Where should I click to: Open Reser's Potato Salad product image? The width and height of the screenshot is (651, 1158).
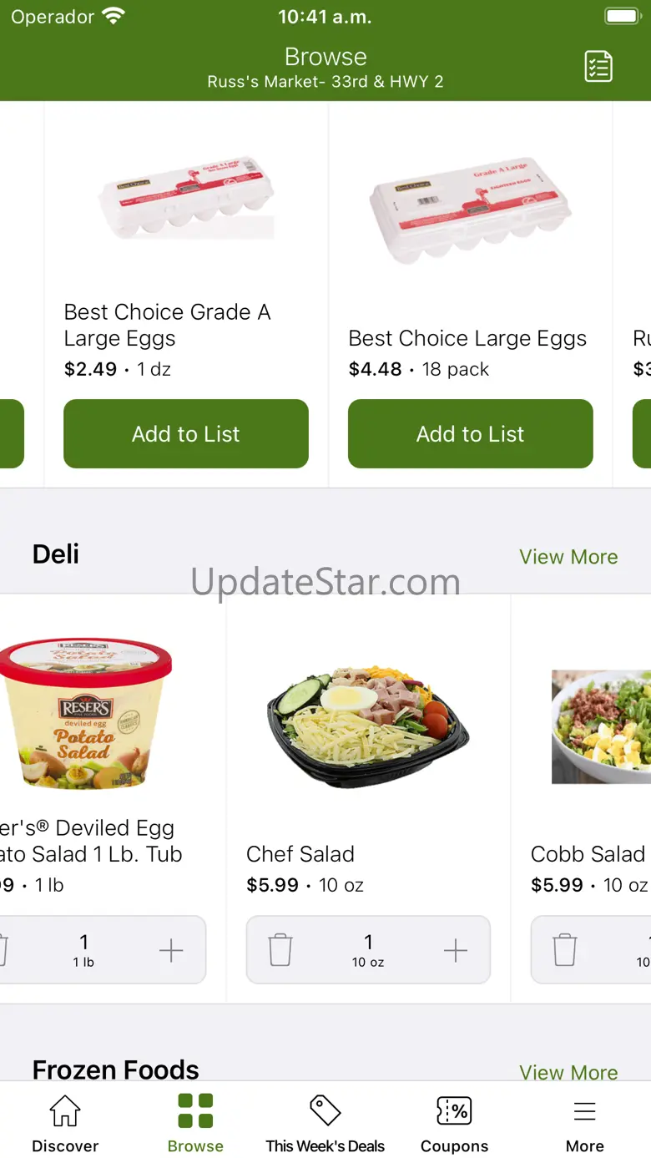85,715
